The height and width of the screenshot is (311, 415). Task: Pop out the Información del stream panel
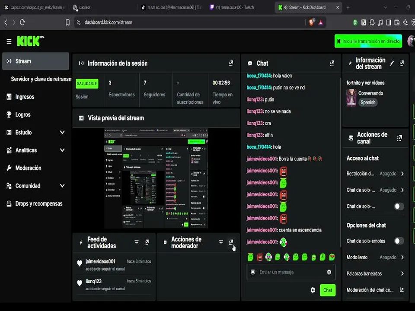point(402,63)
